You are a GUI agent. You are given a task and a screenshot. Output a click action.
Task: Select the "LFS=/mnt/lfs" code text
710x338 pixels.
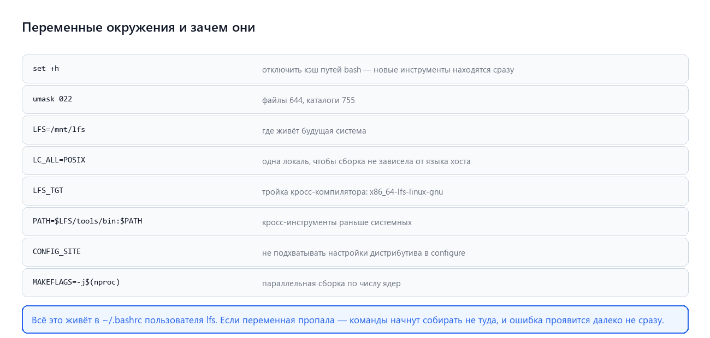tap(59, 130)
